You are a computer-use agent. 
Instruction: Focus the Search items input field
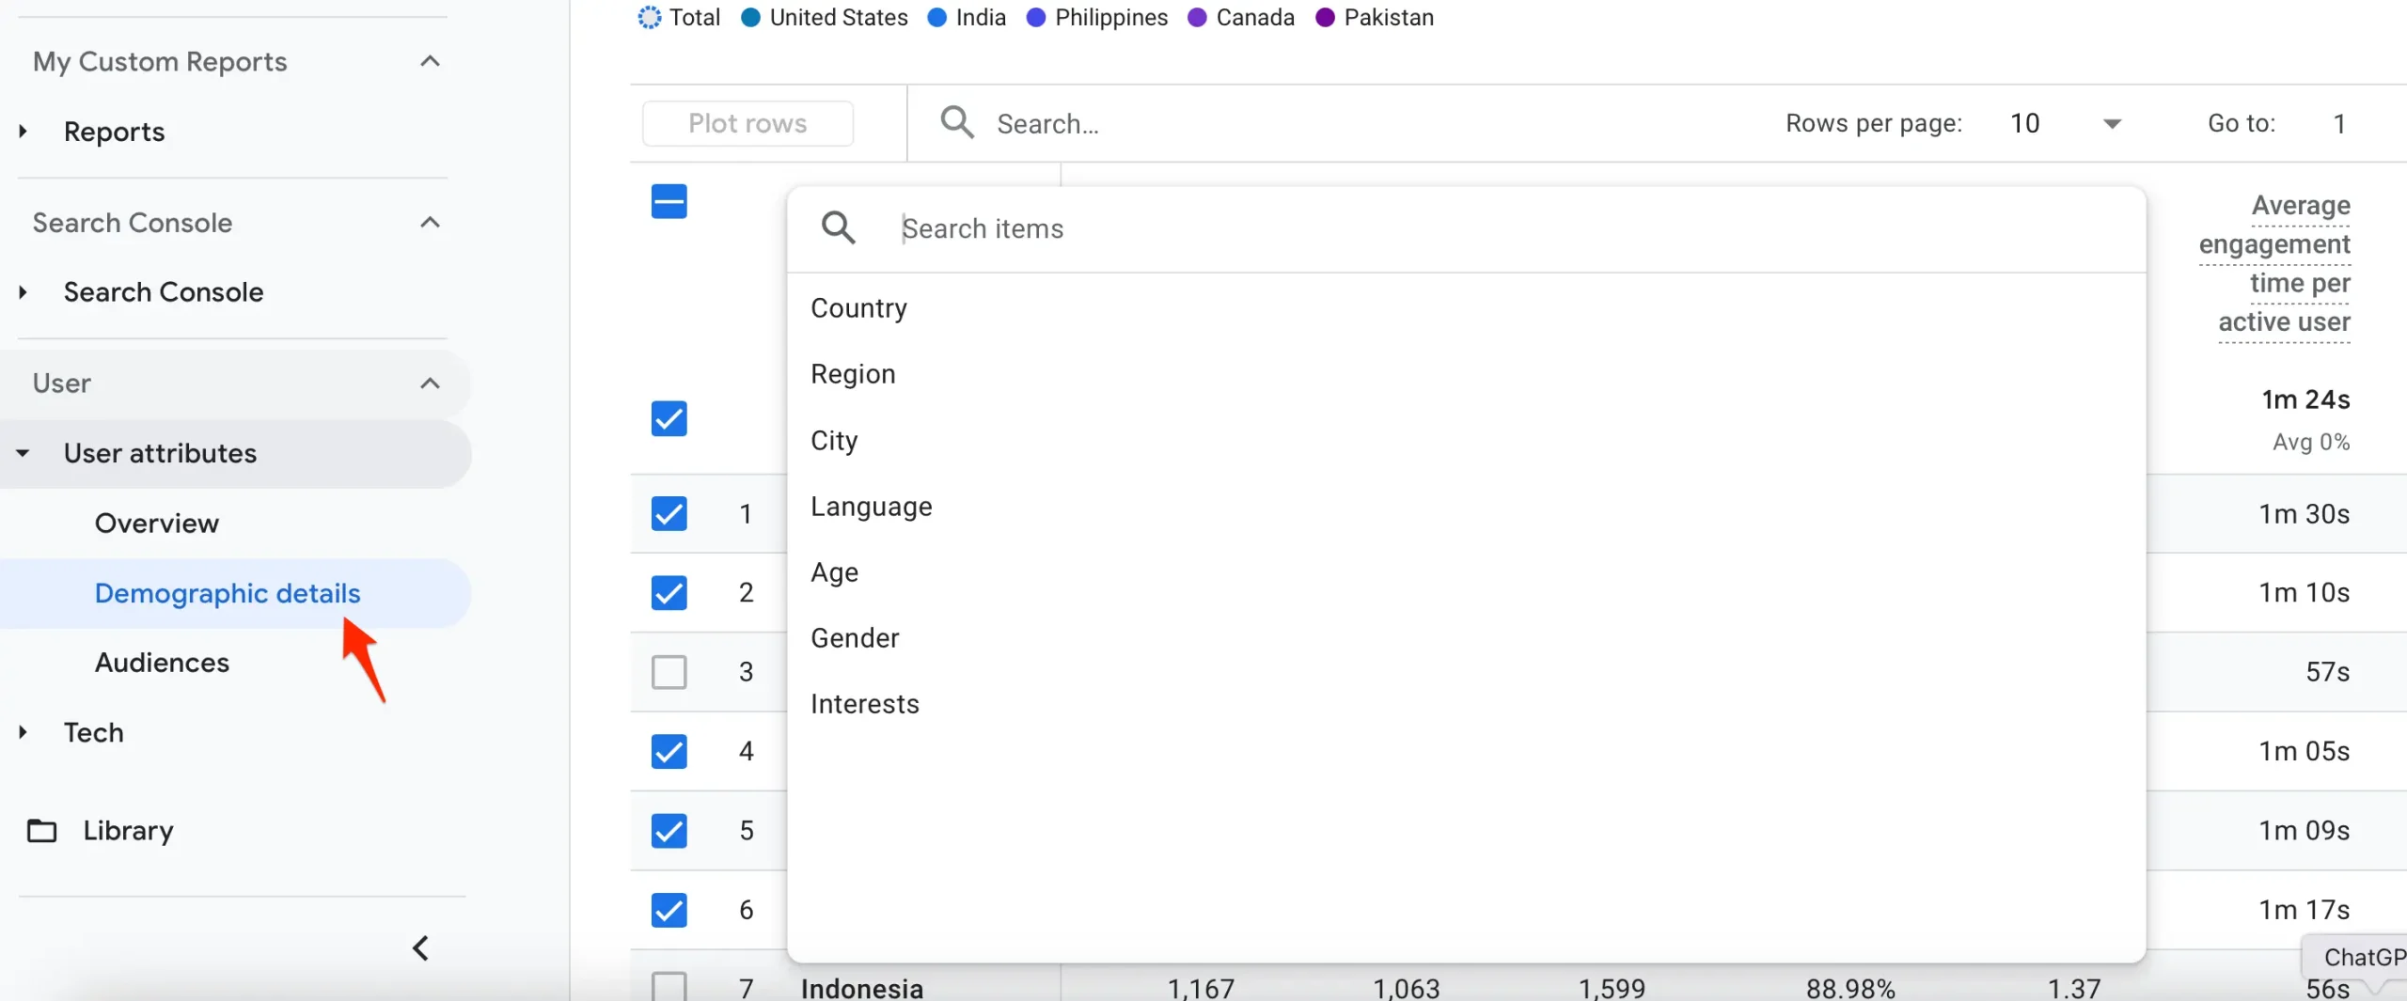point(1504,228)
